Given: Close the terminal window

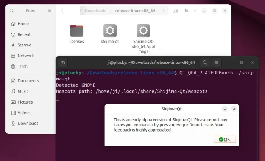Looking at the screenshot, I should pos(253,63).
